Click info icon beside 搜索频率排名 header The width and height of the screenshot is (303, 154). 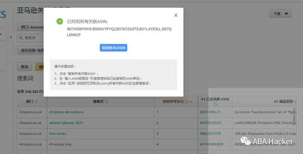coord(186,101)
